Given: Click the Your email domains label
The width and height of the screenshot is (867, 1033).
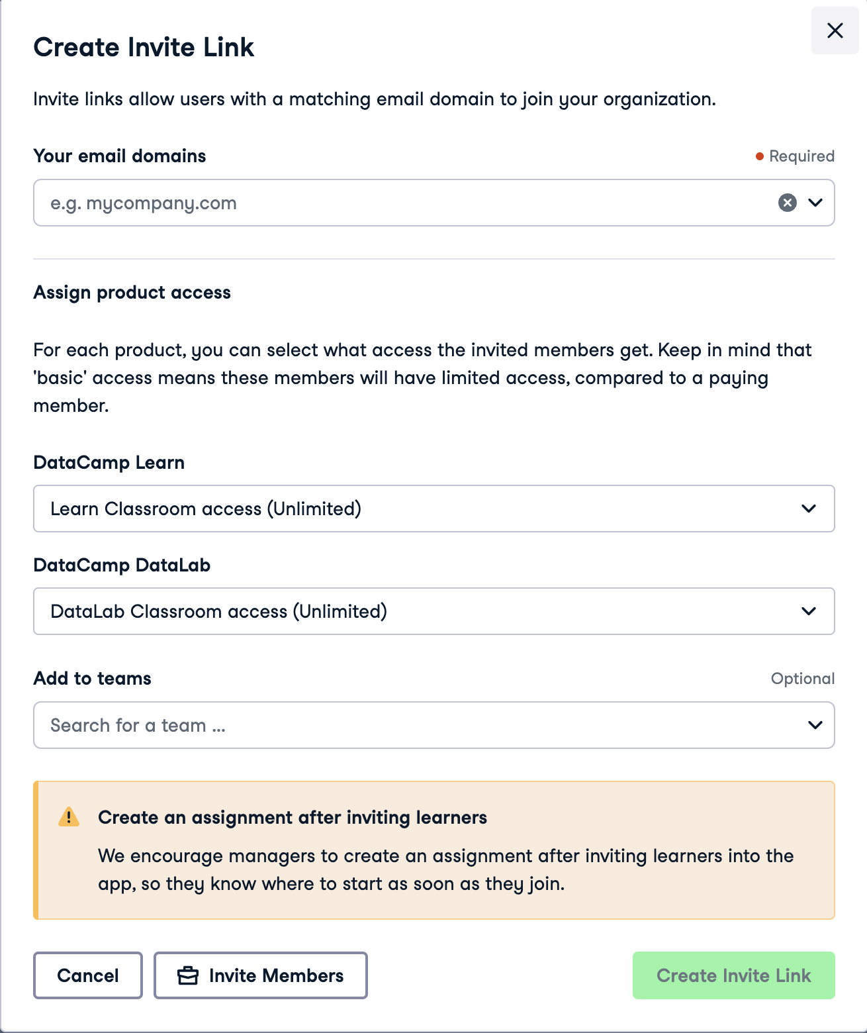Looking at the screenshot, I should [x=120, y=156].
